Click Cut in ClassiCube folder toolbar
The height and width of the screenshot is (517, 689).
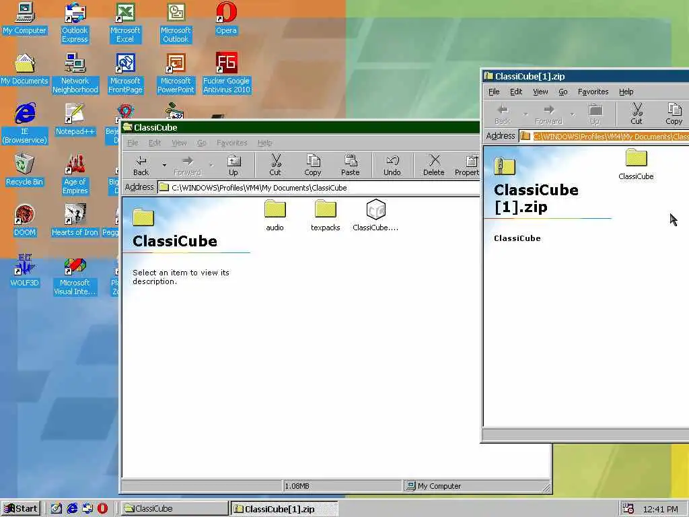pos(275,166)
